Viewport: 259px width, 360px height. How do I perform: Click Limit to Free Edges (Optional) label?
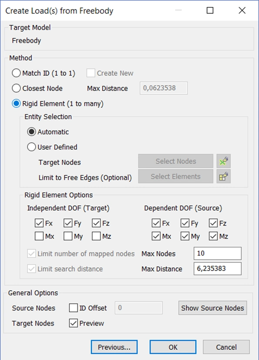[85, 178]
